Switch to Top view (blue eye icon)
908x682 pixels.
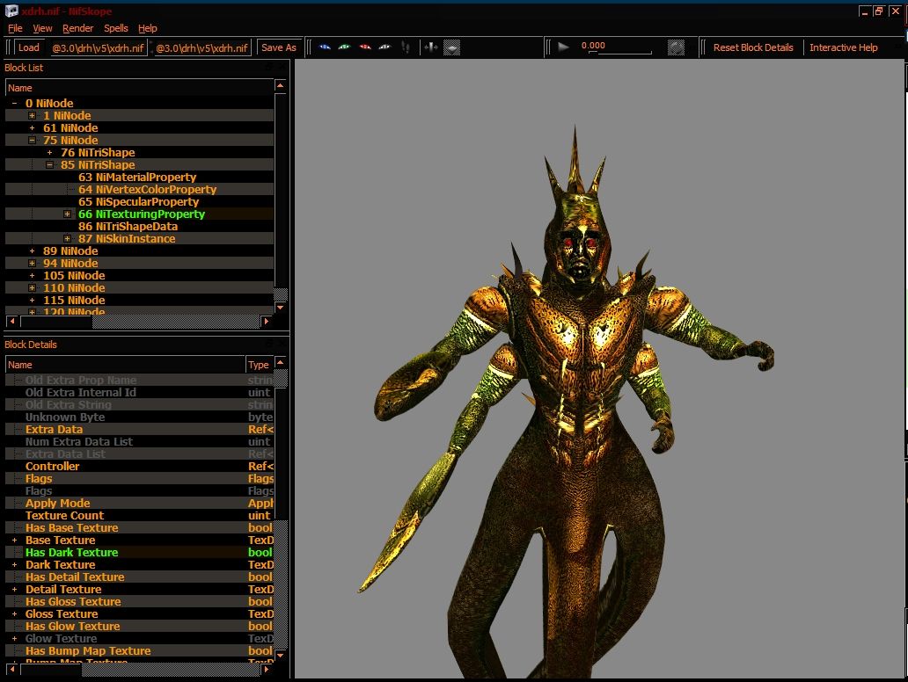325,47
